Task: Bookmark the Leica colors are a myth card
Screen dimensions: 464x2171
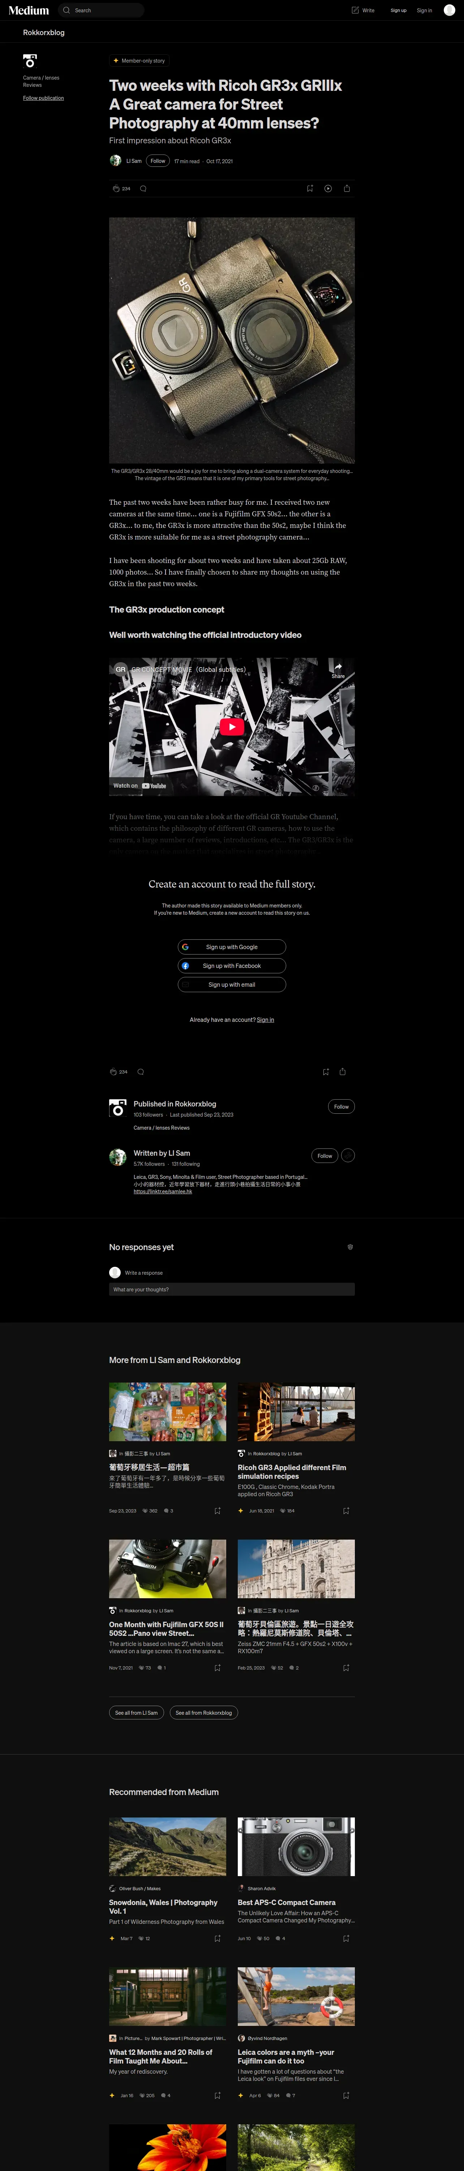Action: 346,2095
